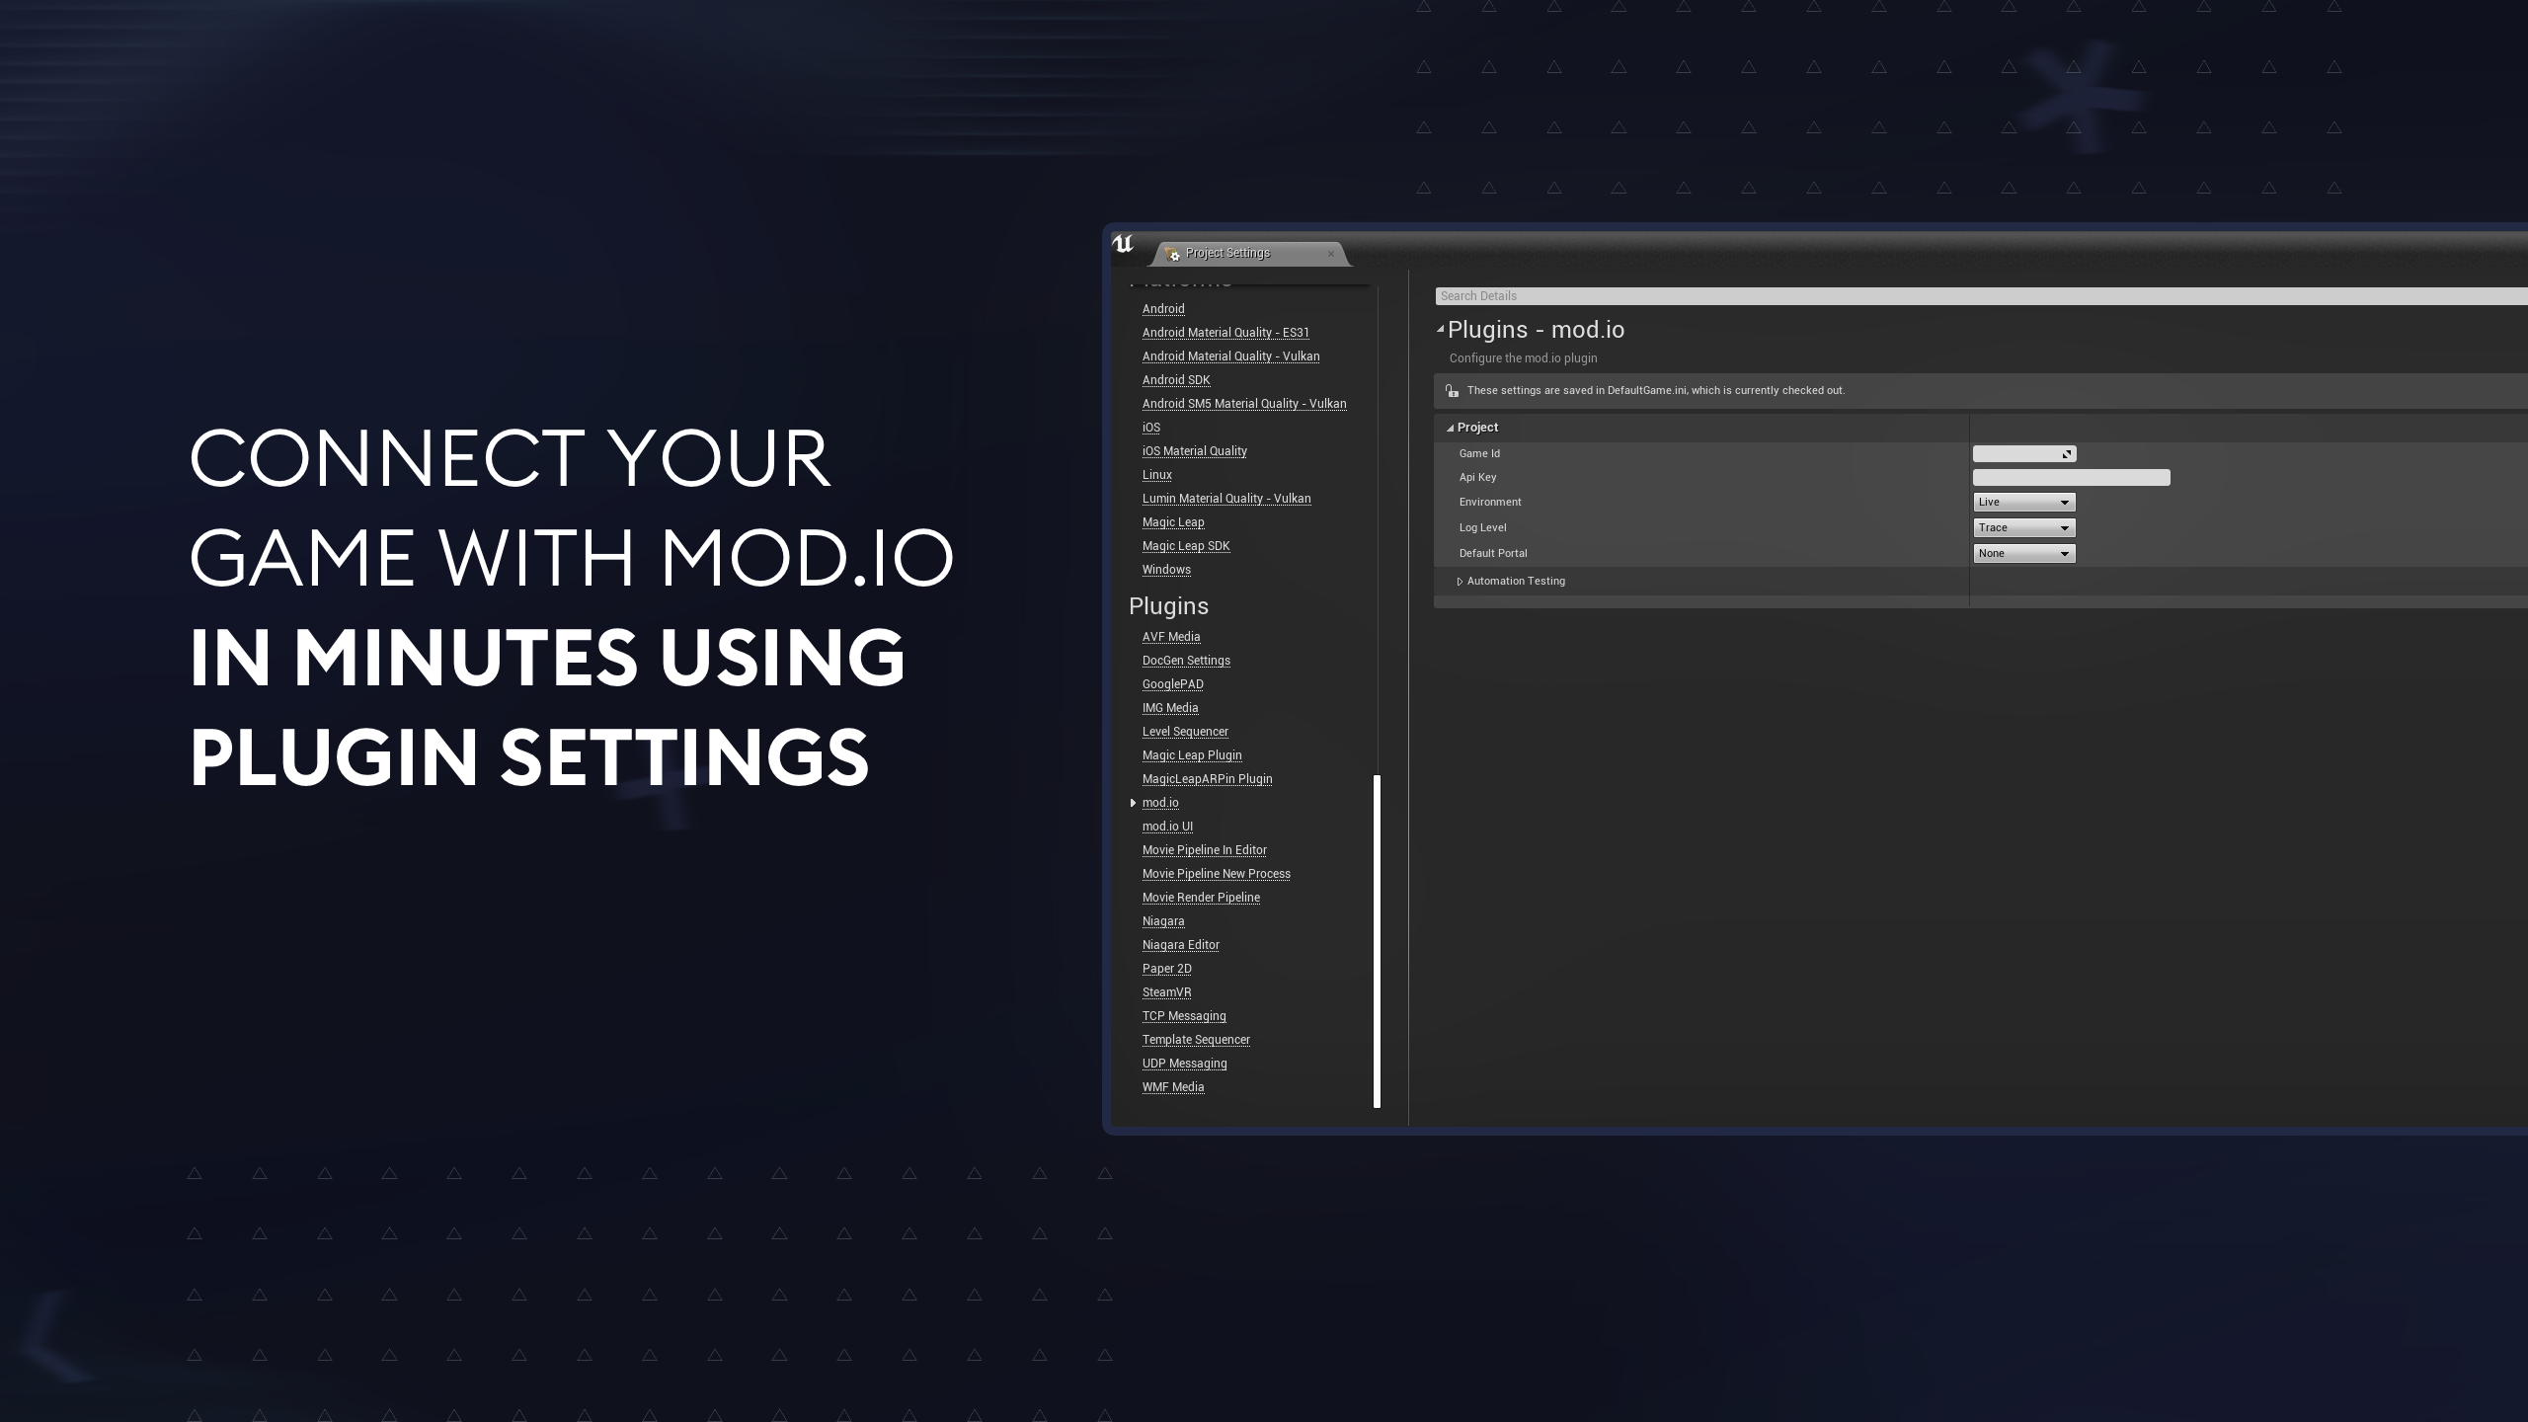Open Niagara Editor settings
2528x1422 pixels.
[x=1181, y=945]
